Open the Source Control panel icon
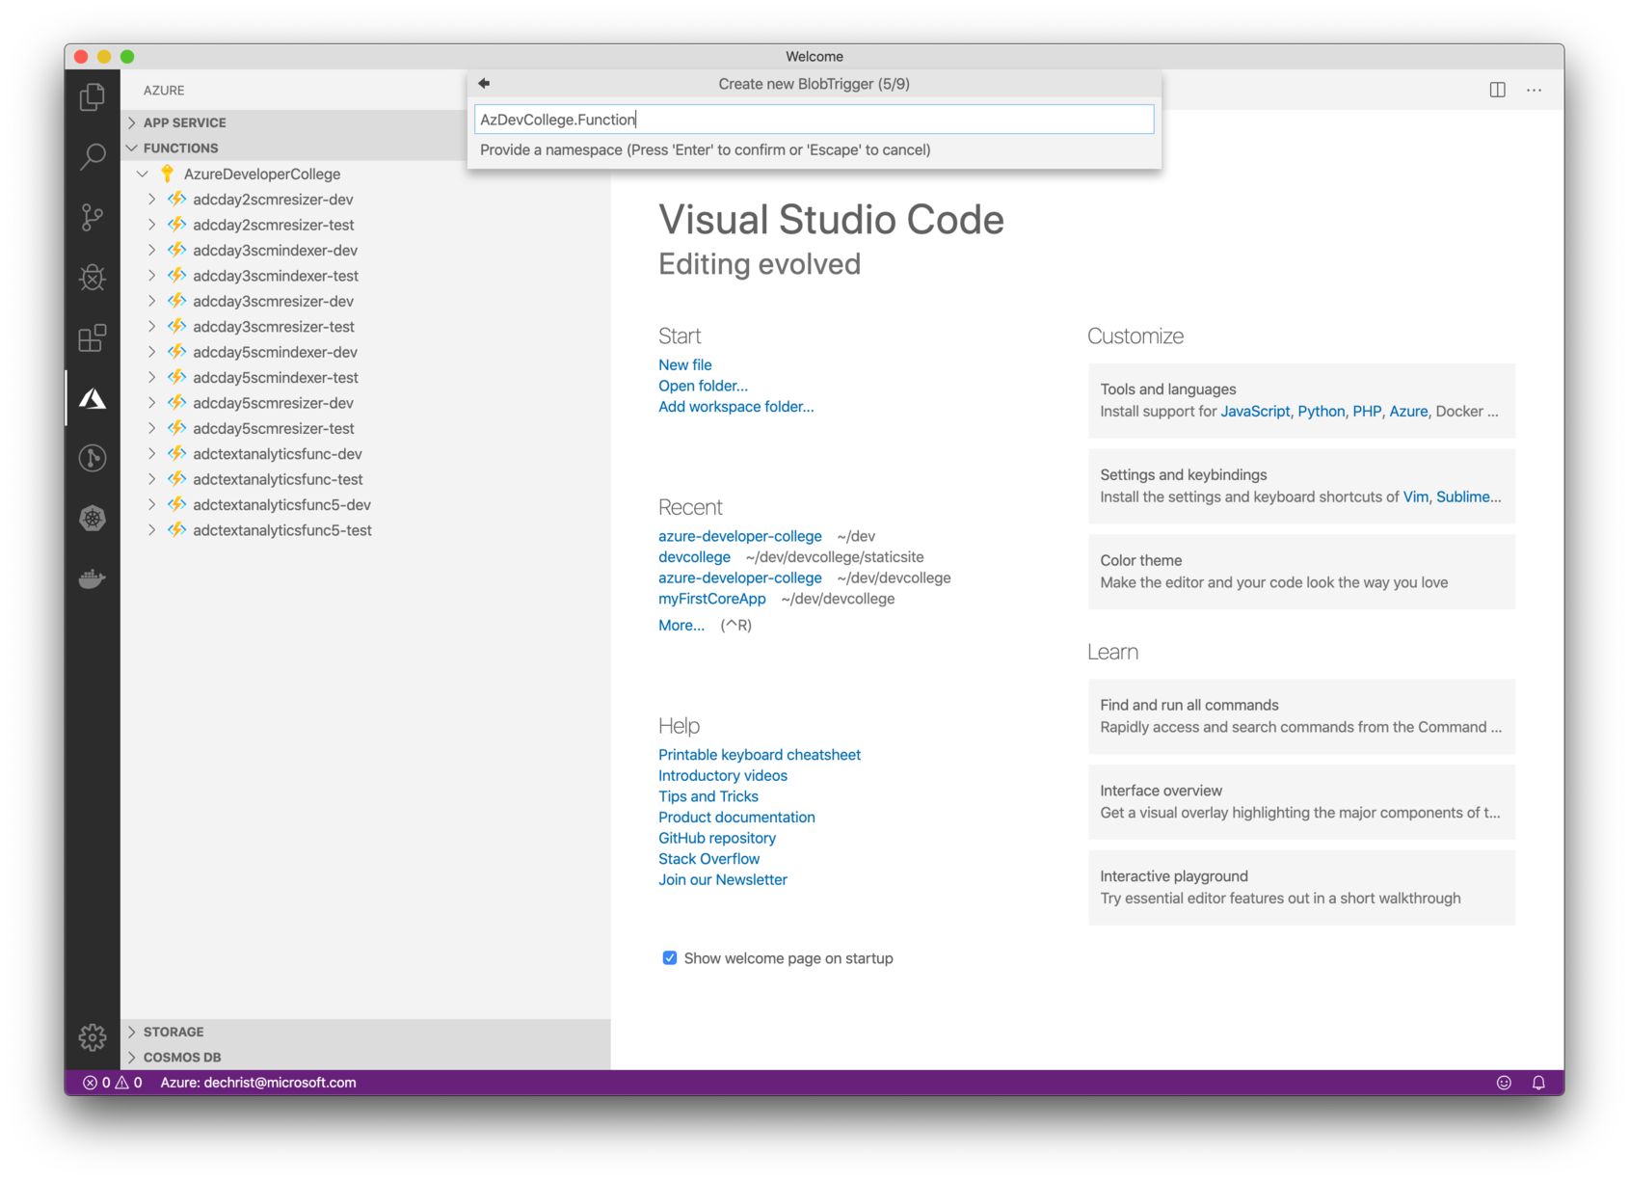This screenshot has height=1181, width=1629. click(92, 217)
